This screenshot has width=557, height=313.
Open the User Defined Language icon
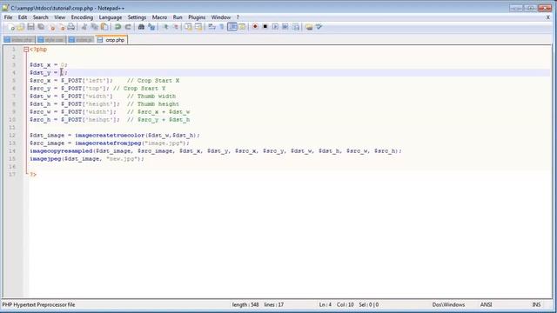click(242, 27)
